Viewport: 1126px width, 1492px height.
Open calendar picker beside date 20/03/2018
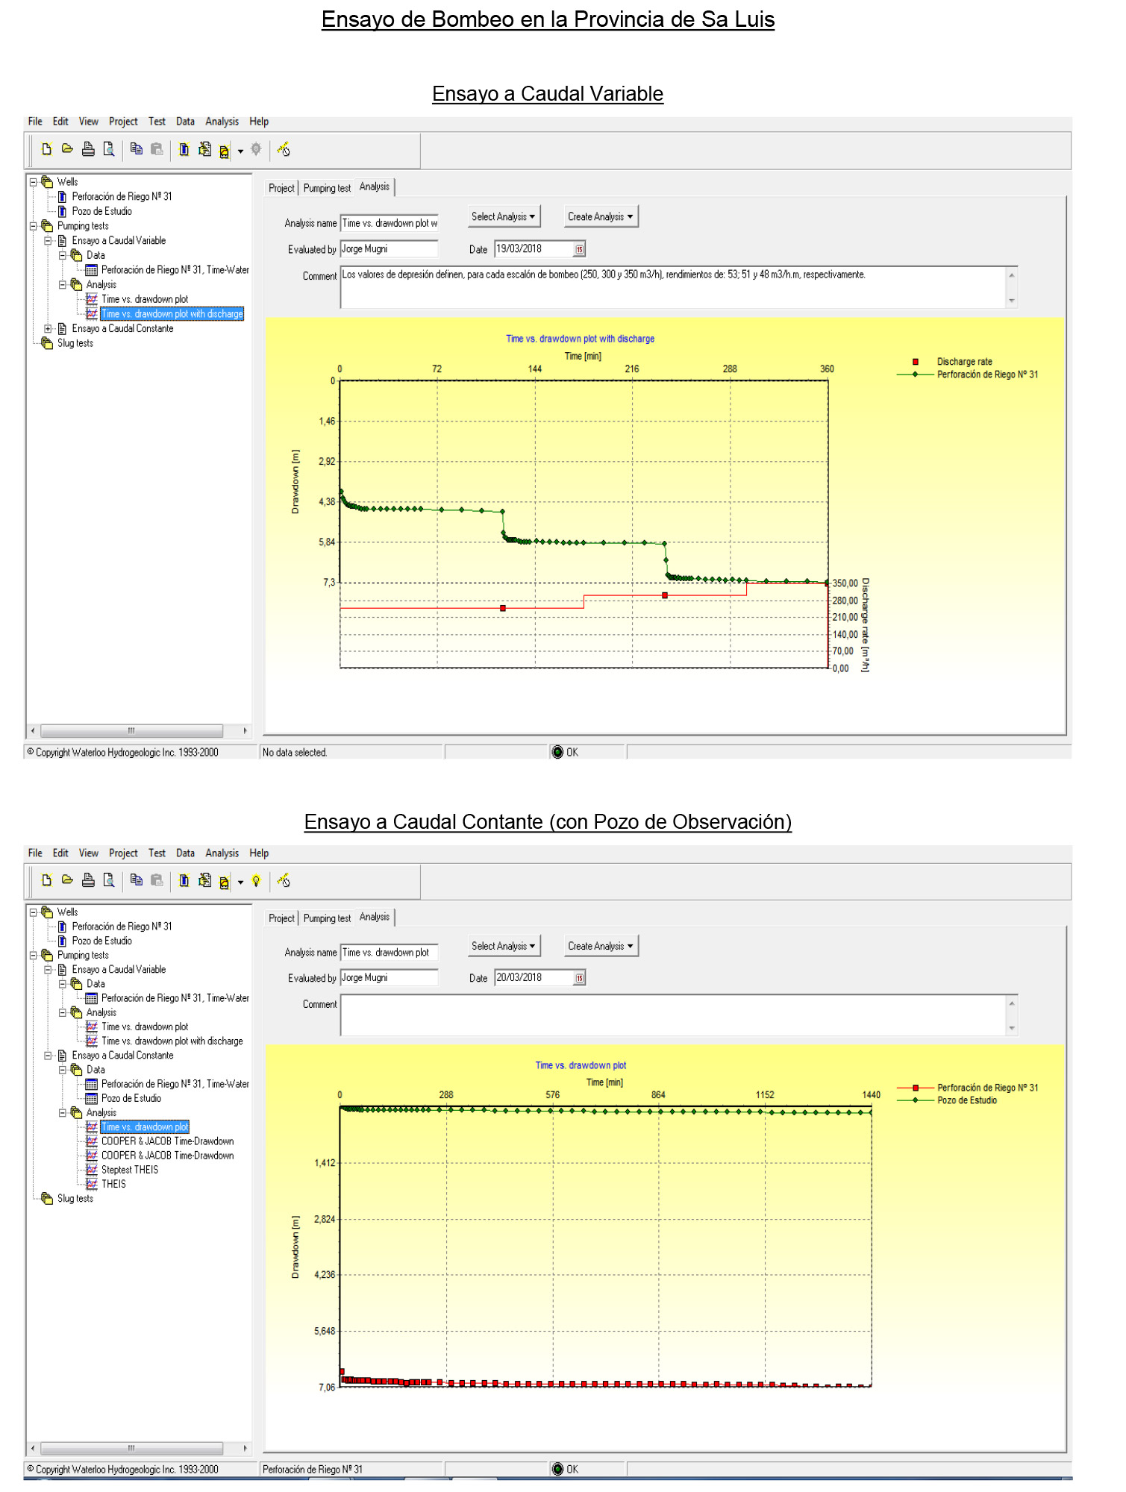click(x=579, y=978)
